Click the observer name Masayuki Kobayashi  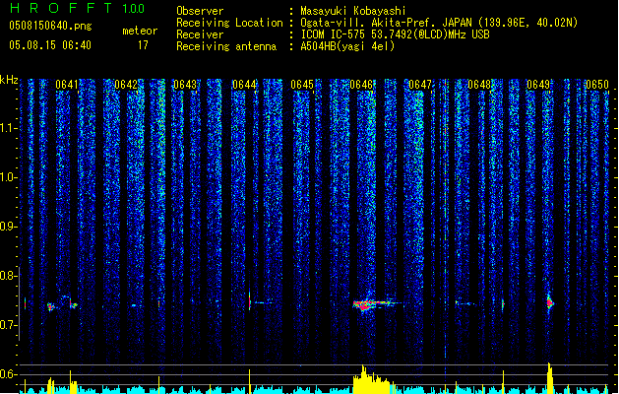pos(353,11)
